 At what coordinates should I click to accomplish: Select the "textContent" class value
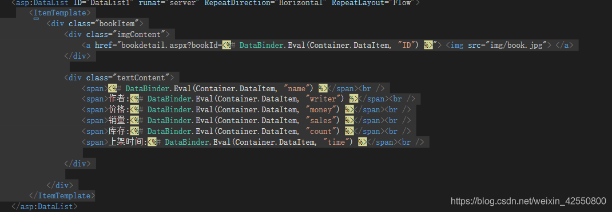click(x=143, y=78)
